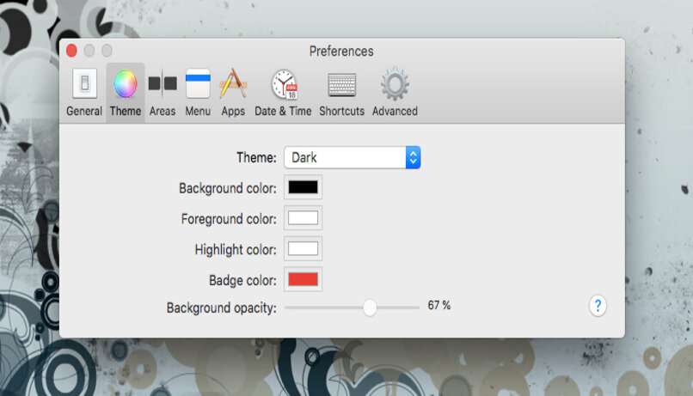Click the Preferences window title
The width and height of the screenshot is (693, 396).
(x=341, y=52)
